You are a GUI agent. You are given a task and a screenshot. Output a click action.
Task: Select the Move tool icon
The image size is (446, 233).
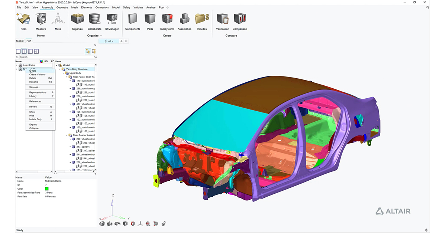coord(58,19)
